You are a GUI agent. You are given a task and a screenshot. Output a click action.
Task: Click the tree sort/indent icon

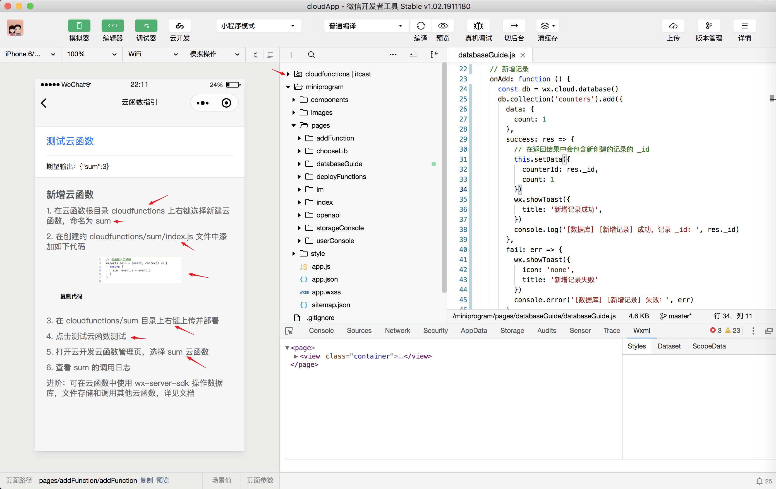tap(413, 55)
